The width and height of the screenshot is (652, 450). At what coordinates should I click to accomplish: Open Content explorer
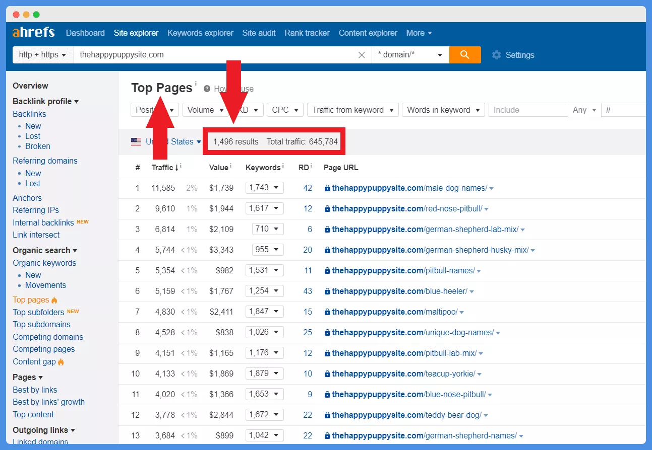368,33
